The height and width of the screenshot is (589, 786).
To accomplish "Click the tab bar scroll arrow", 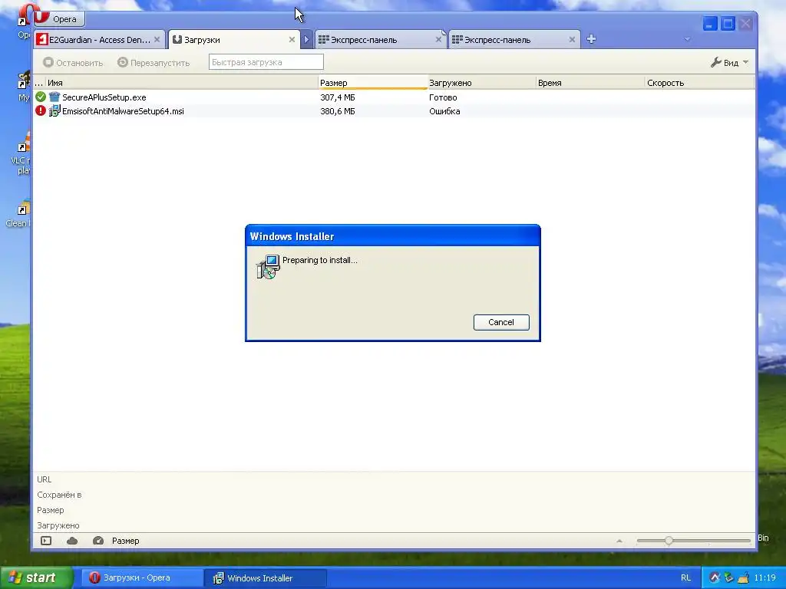I will (x=306, y=40).
